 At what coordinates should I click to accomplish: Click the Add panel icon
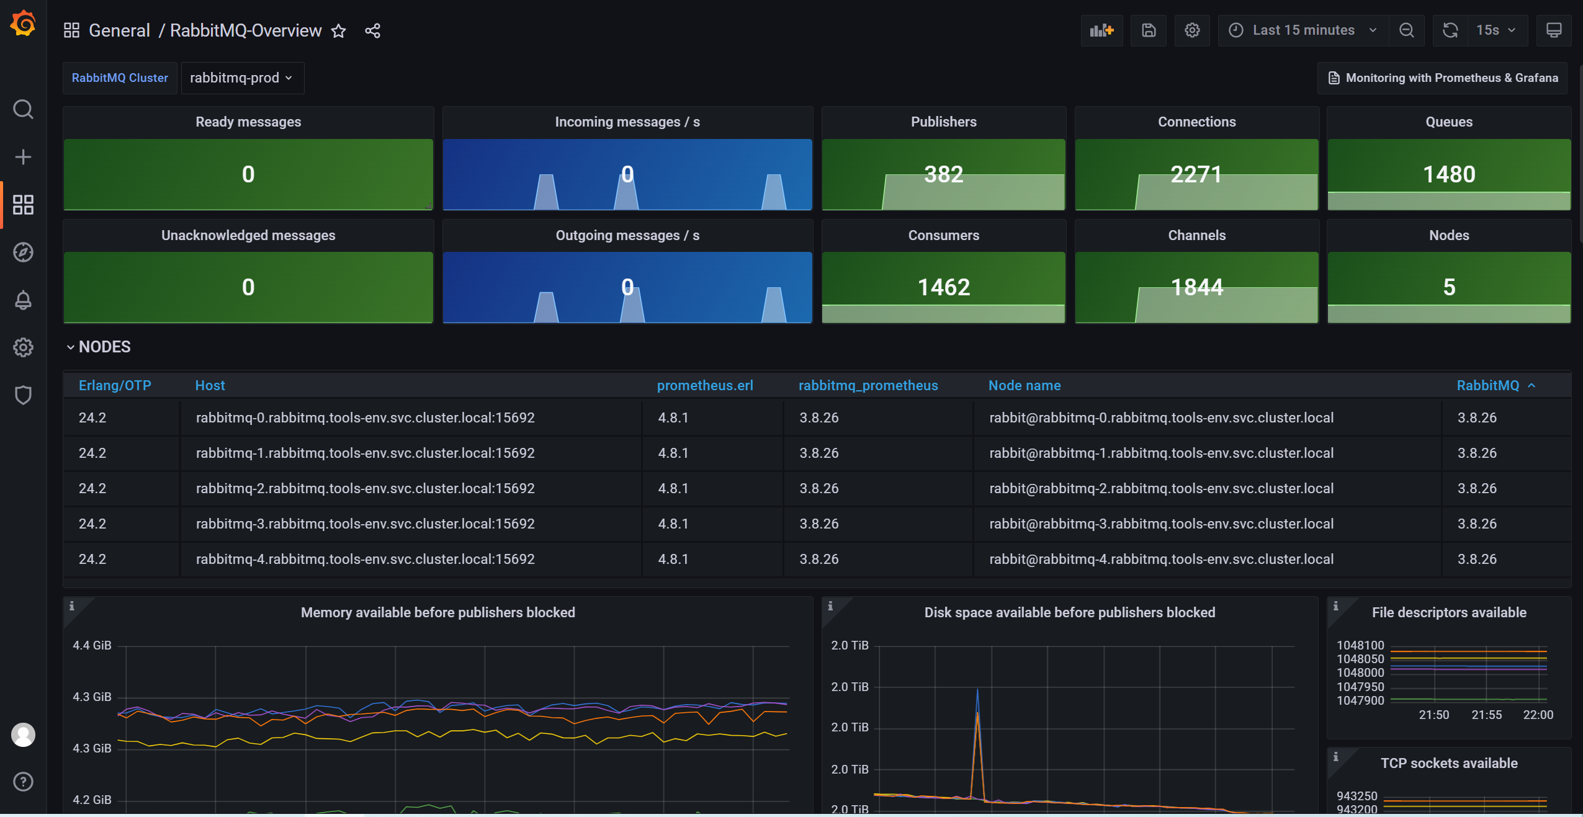(x=1102, y=30)
